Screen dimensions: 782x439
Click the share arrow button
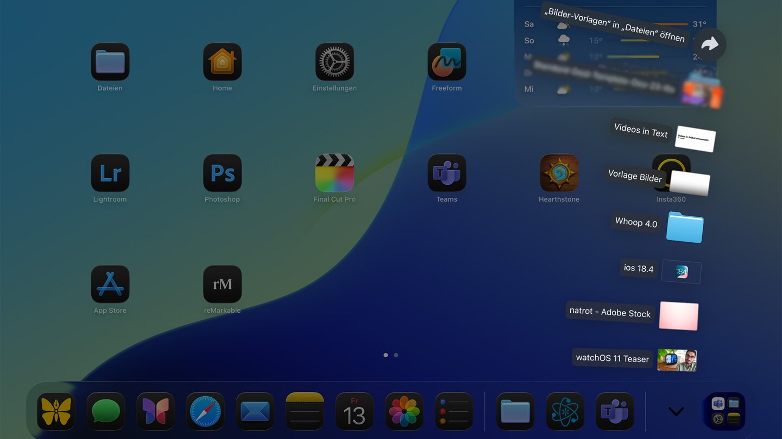coord(709,44)
